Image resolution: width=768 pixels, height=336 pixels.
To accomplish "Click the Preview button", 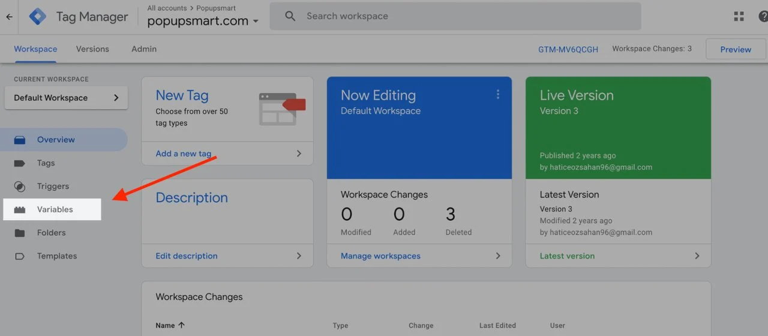I will [x=736, y=49].
